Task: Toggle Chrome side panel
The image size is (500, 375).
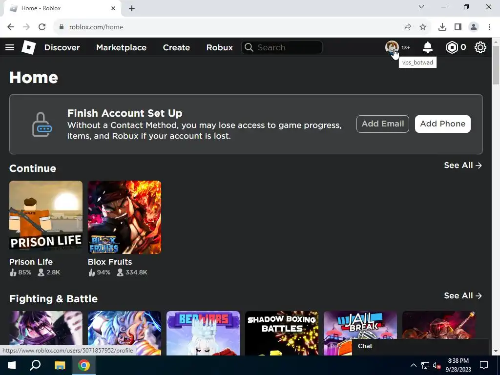Action: [458, 27]
